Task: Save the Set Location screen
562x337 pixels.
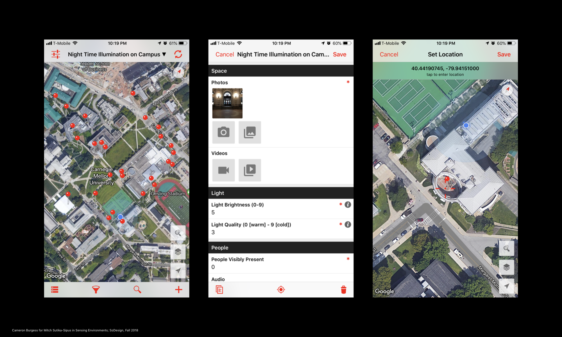Action: click(504, 54)
